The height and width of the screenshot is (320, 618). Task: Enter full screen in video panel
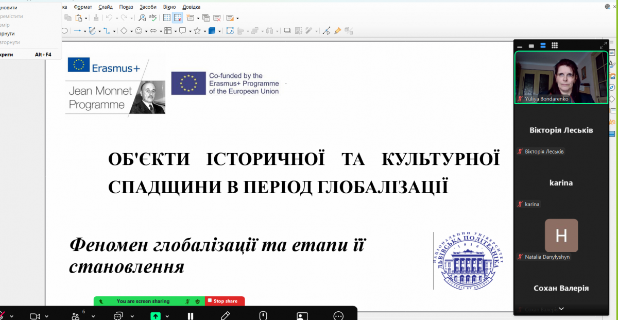coord(603,45)
